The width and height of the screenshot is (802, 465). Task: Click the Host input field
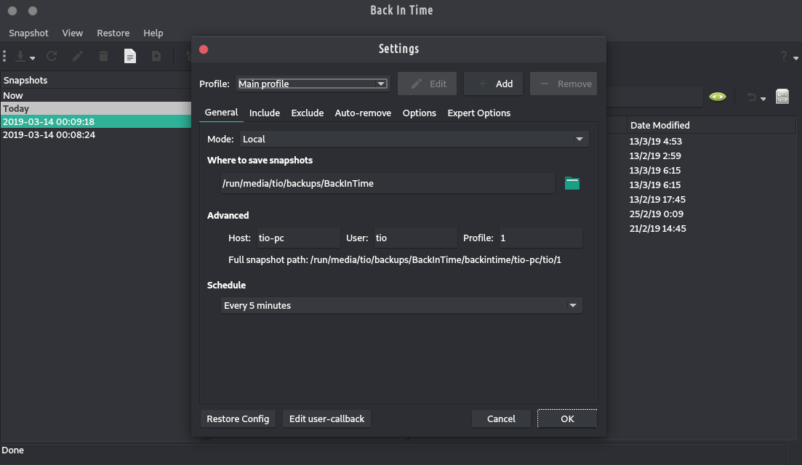298,238
